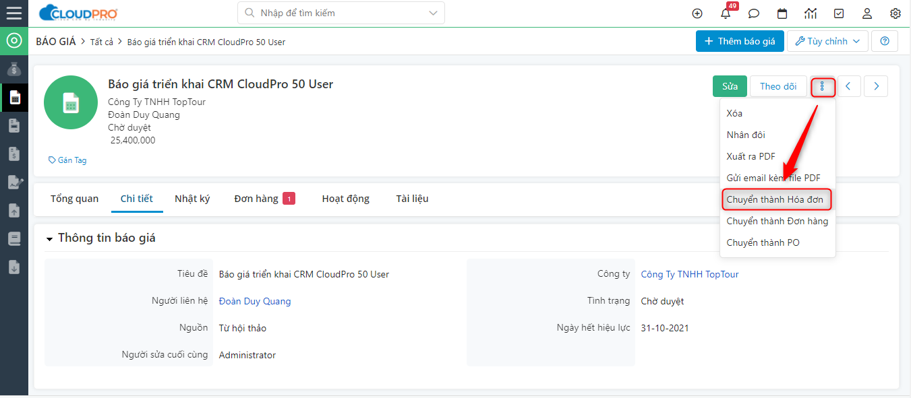The image size is (911, 398).
Task: Click the green quote record avatar
Action: (x=71, y=102)
